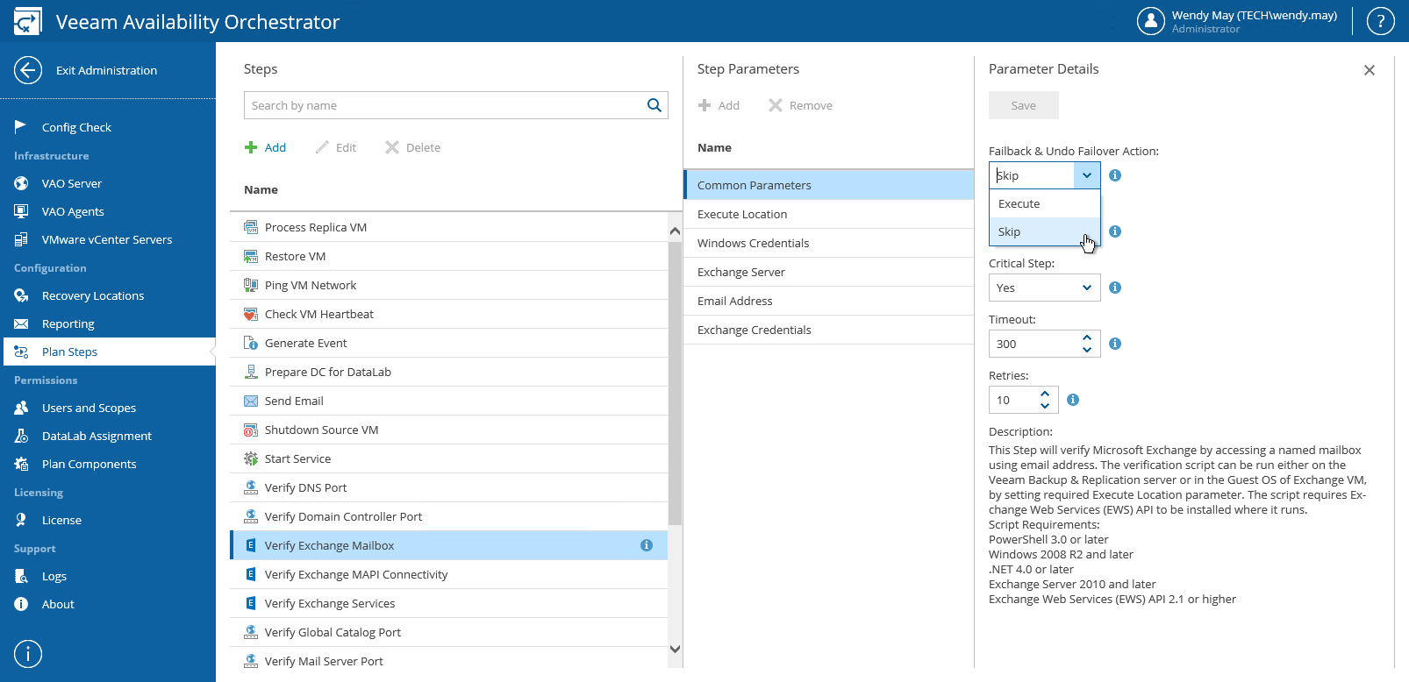This screenshot has height=682, width=1409.
Task: Select the Start Service gear icon
Action: 251,458
